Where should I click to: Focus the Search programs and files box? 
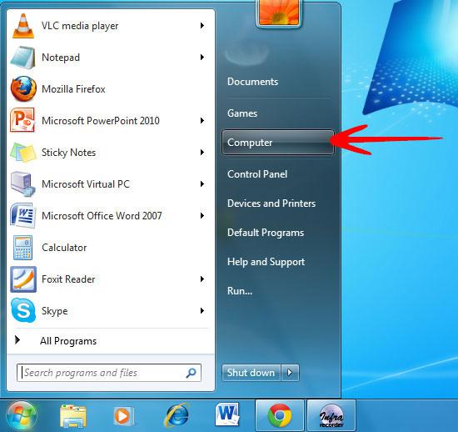click(109, 373)
